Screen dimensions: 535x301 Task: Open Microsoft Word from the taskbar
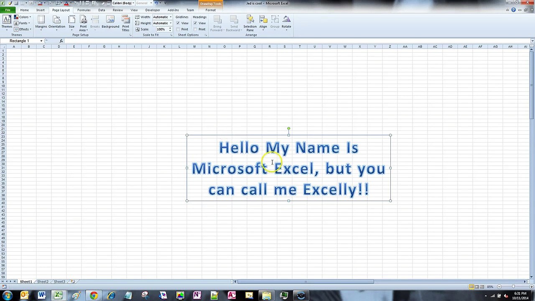point(42,296)
